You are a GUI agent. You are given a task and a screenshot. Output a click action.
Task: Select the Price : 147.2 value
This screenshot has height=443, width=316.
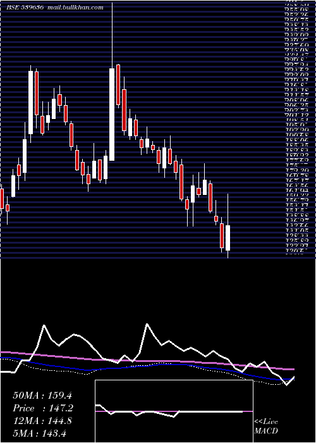point(43,408)
